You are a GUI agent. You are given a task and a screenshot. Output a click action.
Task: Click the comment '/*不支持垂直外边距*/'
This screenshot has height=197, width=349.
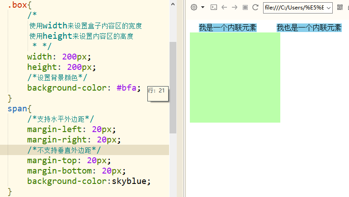(64, 150)
